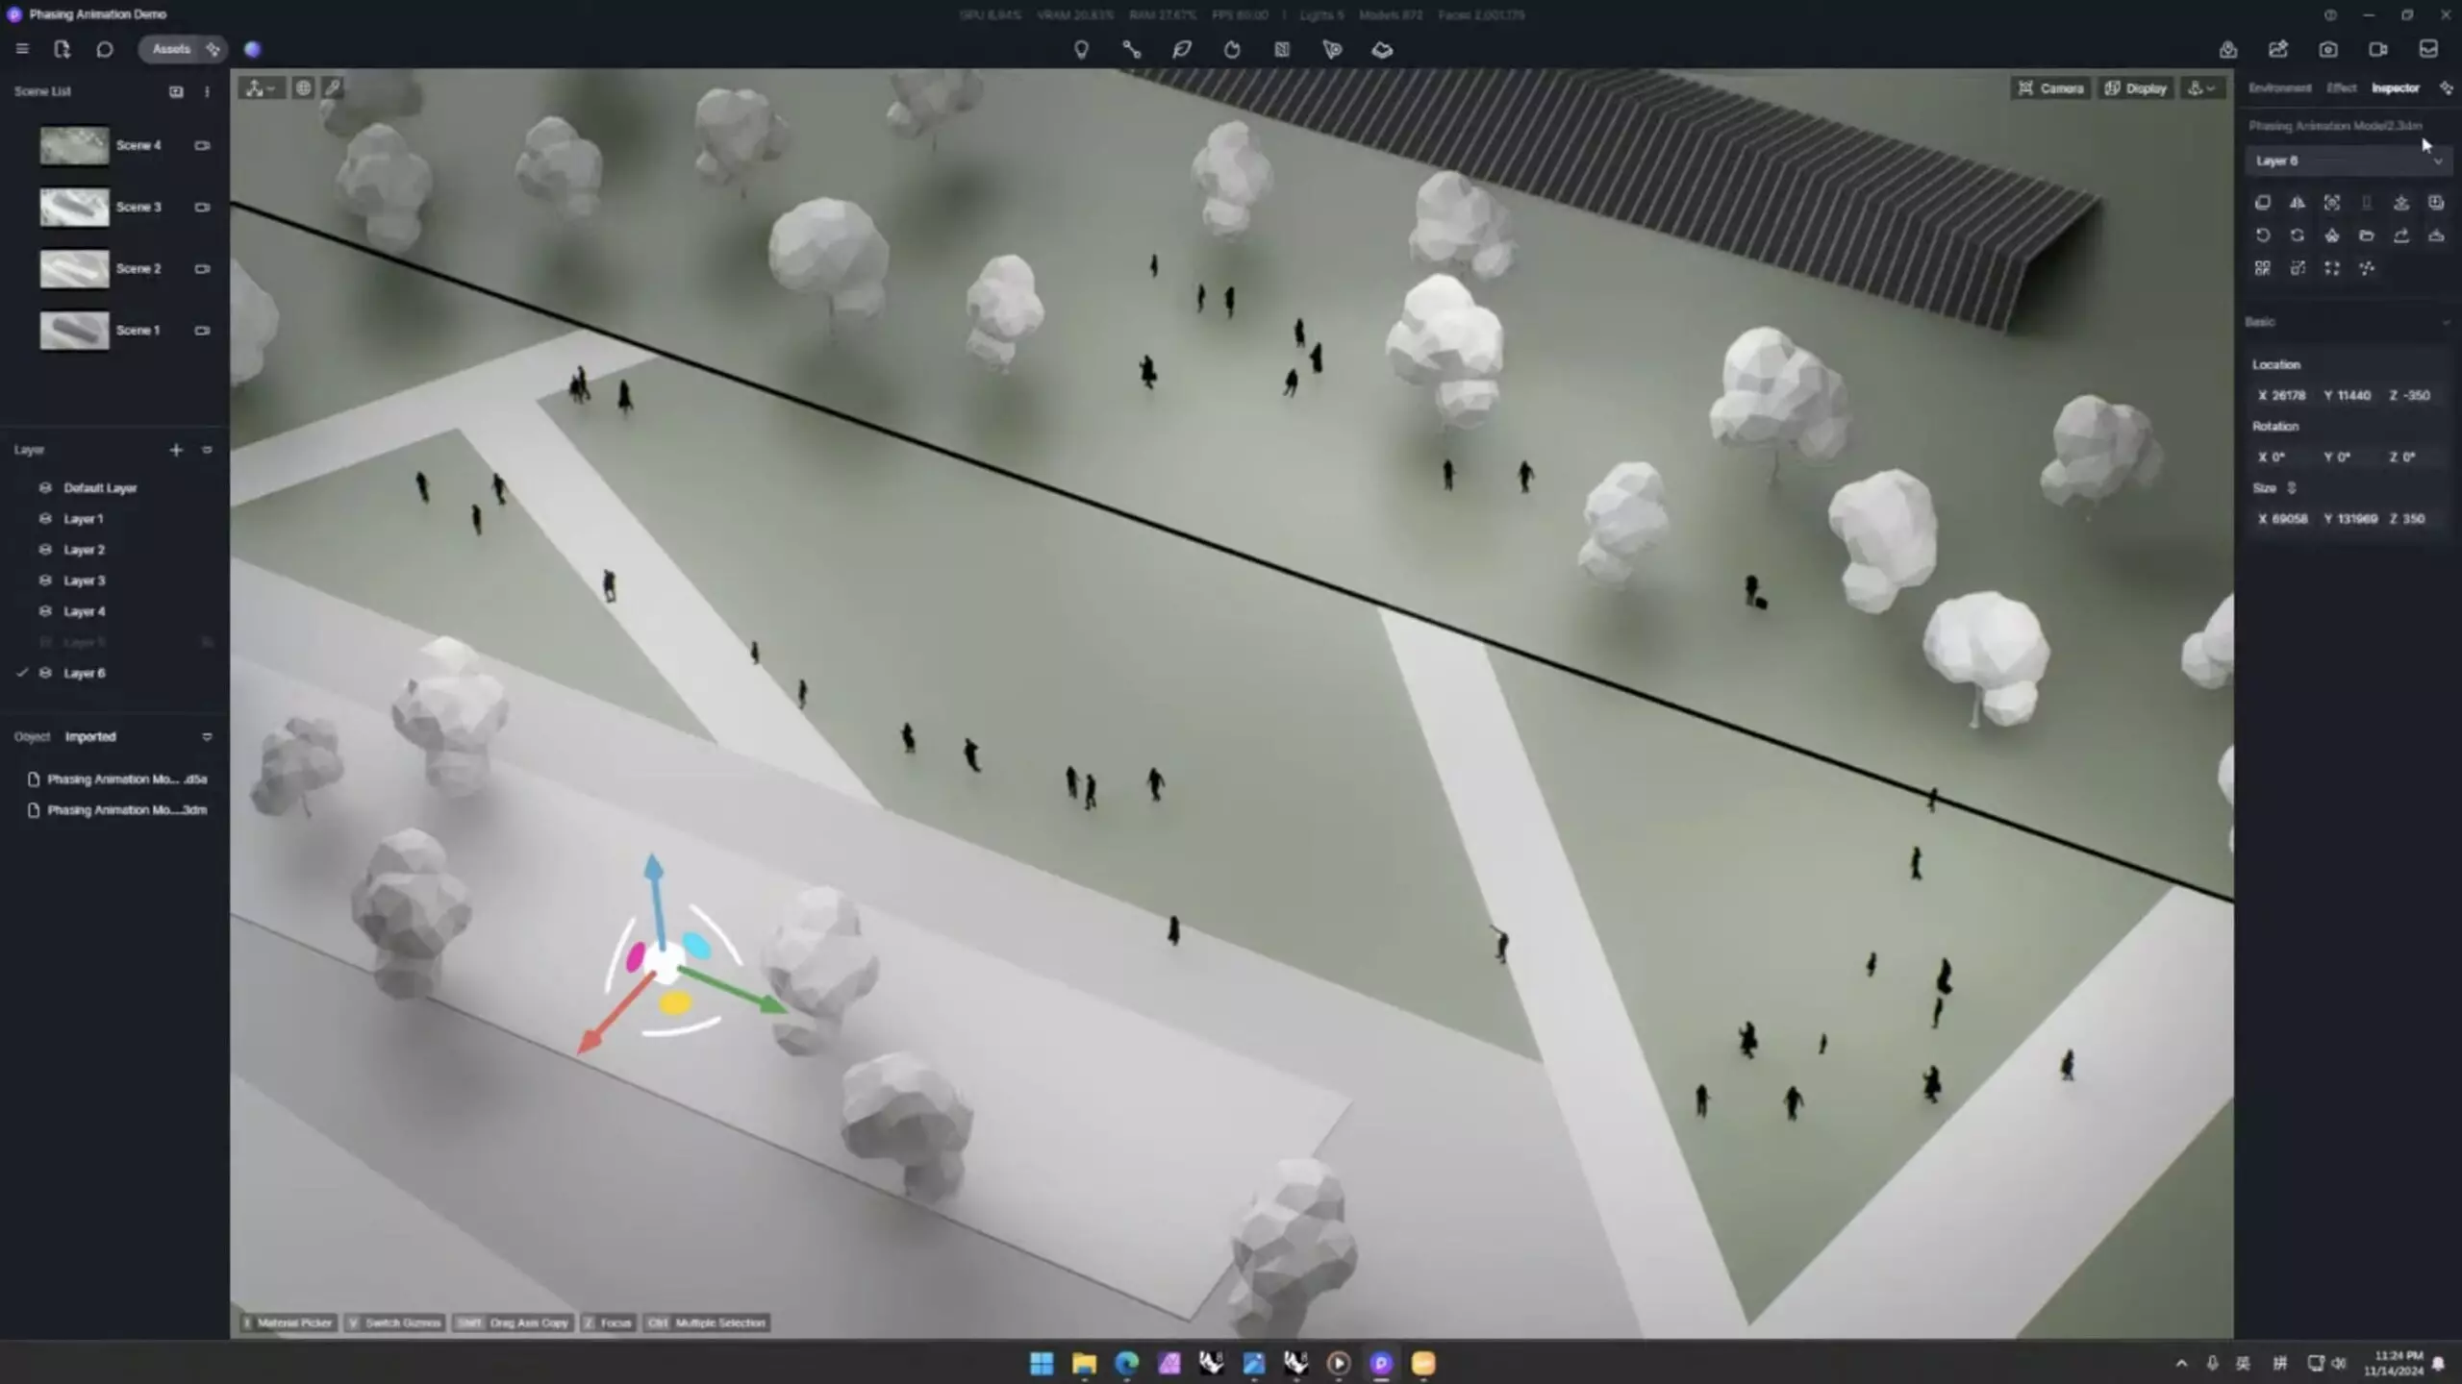Select the Scene 3 thumbnail
This screenshot has width=2462, height=1384.
tap(74, 208)
